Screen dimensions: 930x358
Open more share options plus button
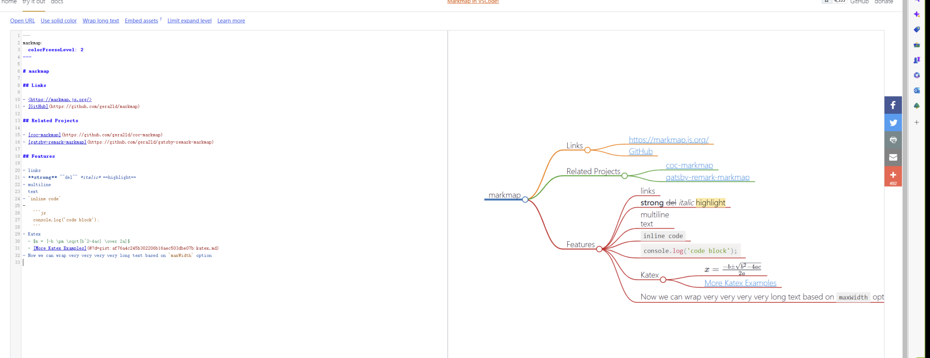coord(893,176)
